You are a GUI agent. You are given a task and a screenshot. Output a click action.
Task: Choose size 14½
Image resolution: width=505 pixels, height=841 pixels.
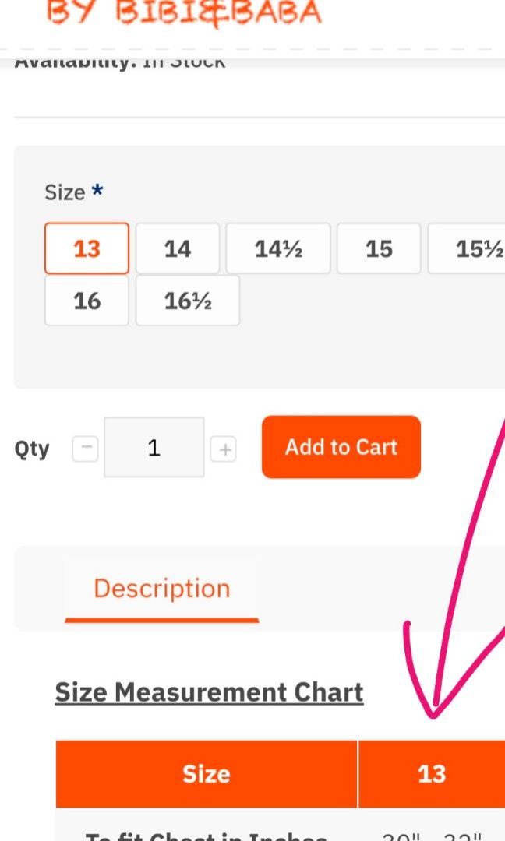pyautogui.click(x=278, y=248)
